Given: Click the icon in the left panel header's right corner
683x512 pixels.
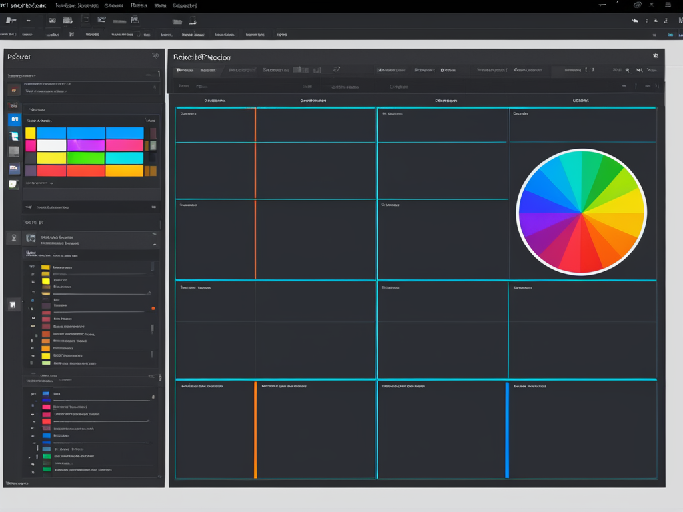Looking at the screenshot, I should tap(155, 57).
